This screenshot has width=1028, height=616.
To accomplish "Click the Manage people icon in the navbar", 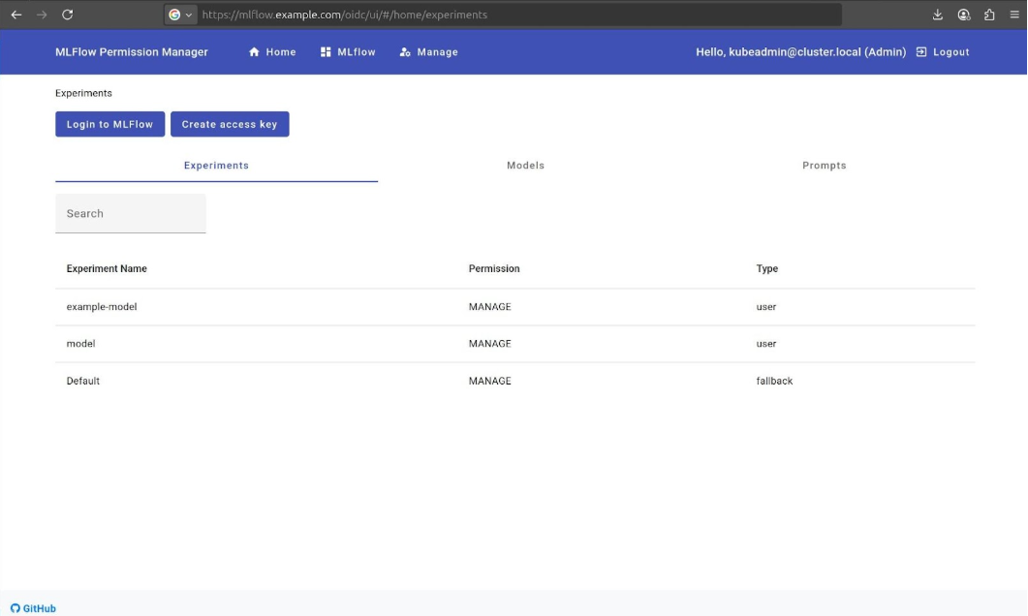I will (406, 52).
